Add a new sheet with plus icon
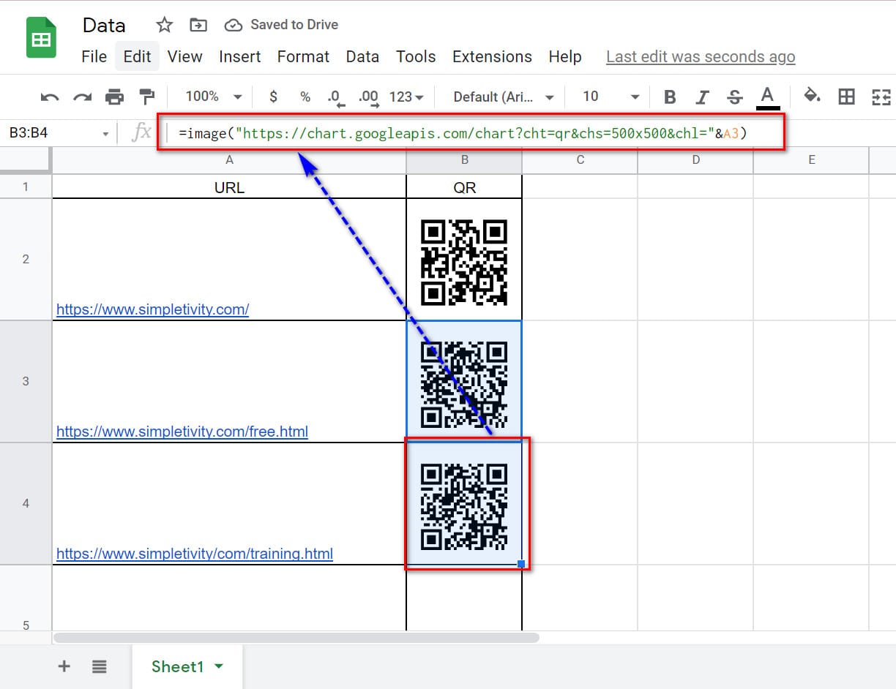The width and height of the screenshot is (896, 689). 64,666
